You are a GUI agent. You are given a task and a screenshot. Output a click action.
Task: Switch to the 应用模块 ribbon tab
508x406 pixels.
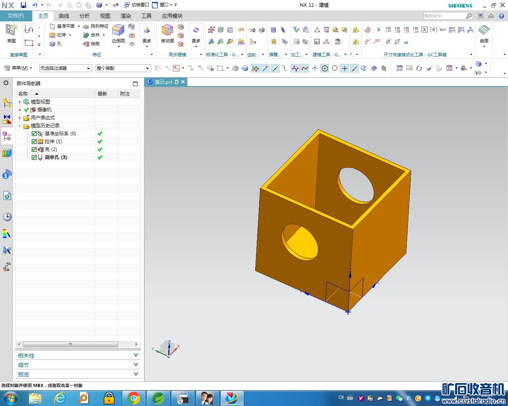(x=172, y=16)
